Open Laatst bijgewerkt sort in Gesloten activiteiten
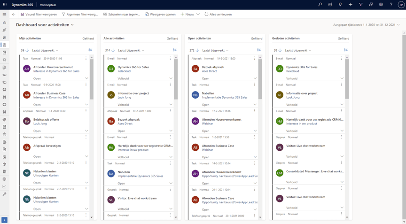The width and height of the screenshot is (406, 224). (298, 50)
